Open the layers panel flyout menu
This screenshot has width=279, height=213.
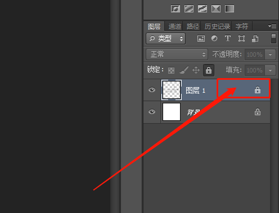tap(272, 26)
